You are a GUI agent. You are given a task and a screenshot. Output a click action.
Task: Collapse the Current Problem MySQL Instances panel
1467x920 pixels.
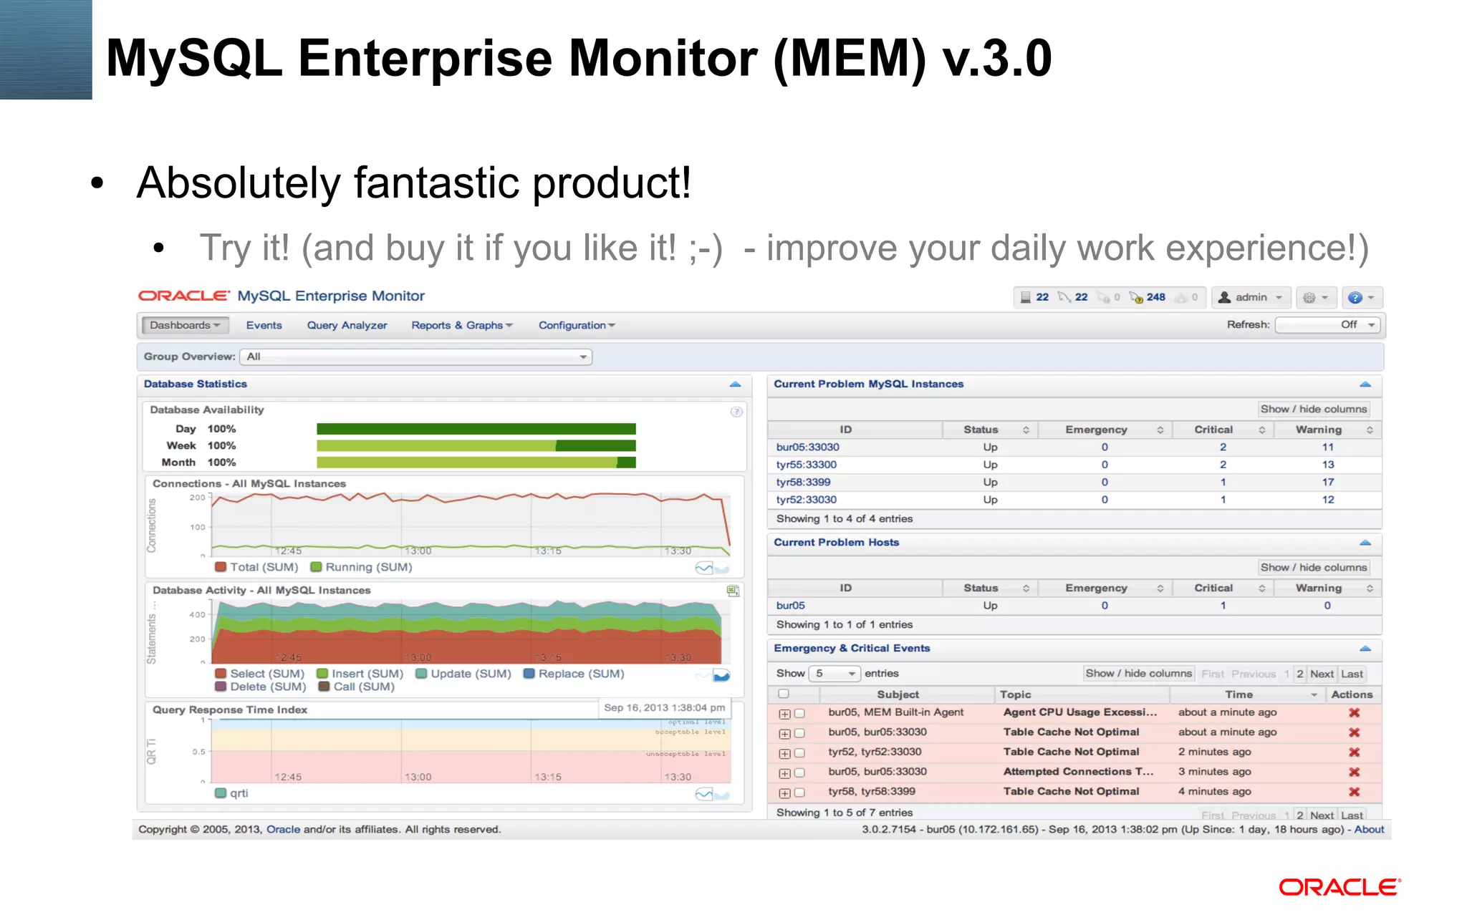[1365, 384]
